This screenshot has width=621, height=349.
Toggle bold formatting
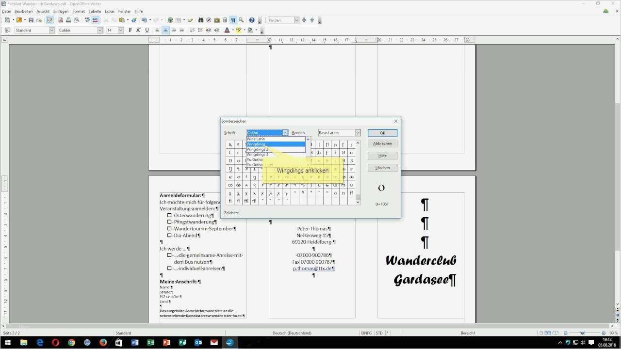pos(130,30)
